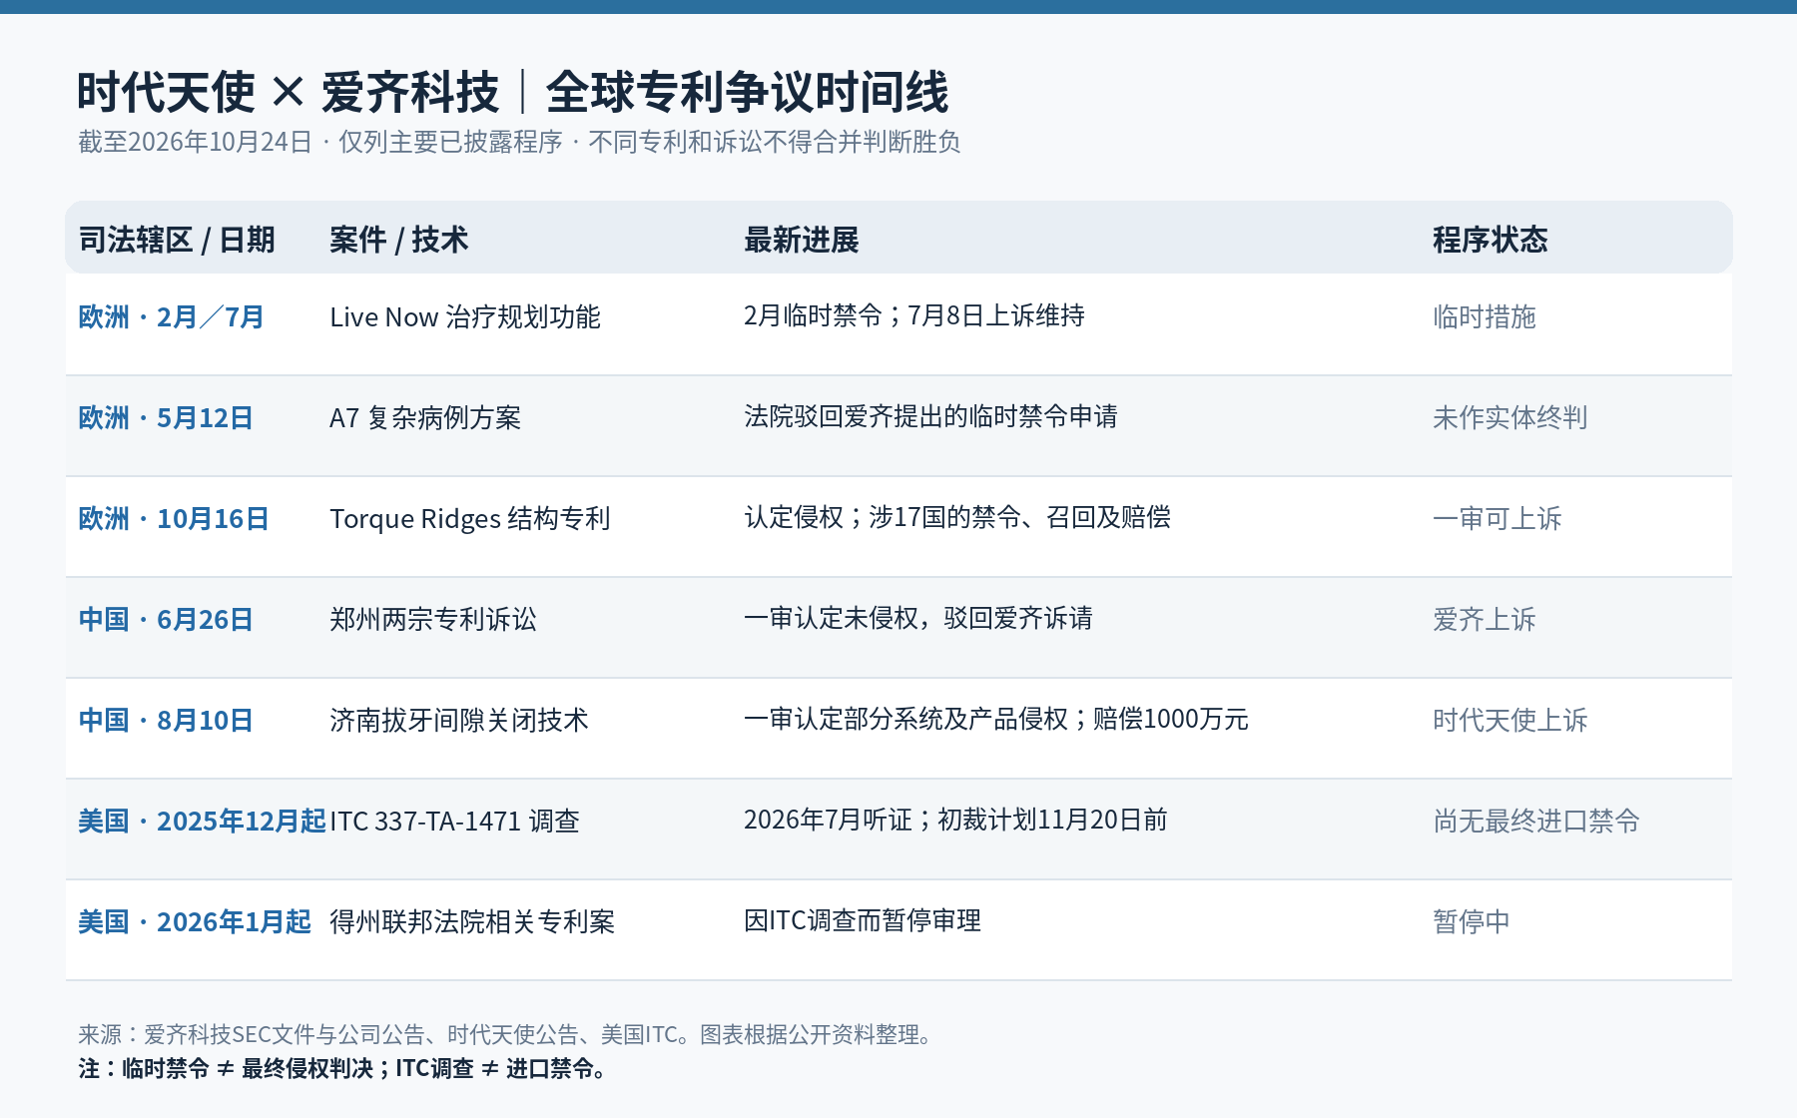Click the 爱齐上诉 status cell
The image size is (1797, 1118).
click(1485, 620)
